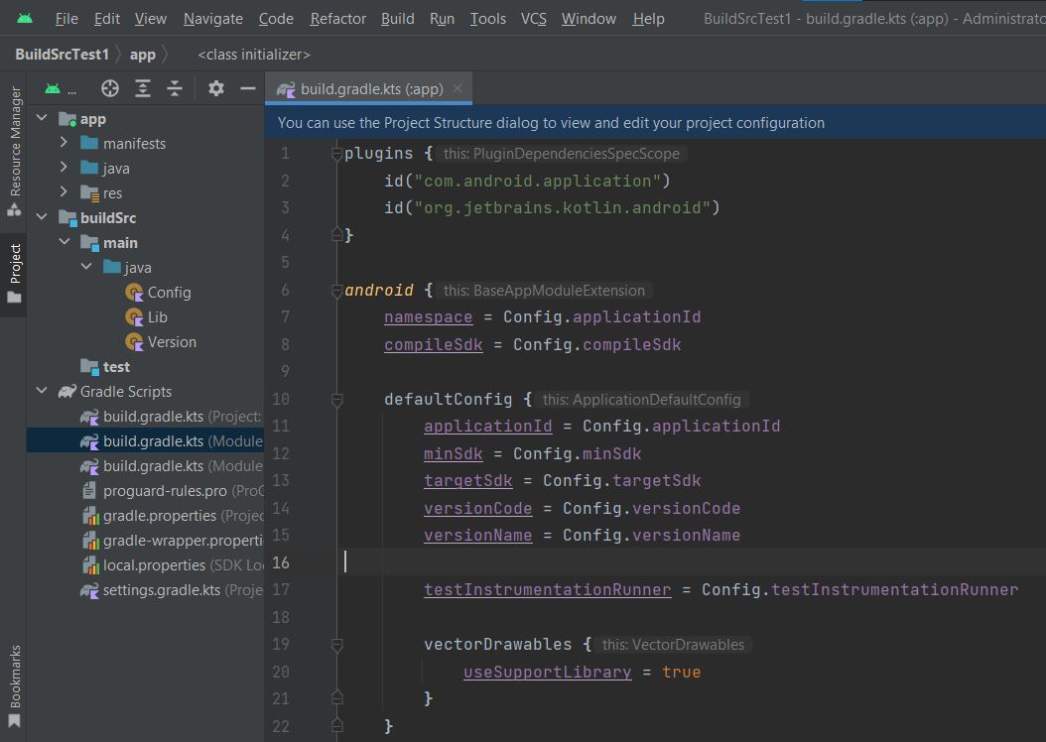Open Resource Manager tool window
Screen dimensions: 1046x742
coord(15,152)
